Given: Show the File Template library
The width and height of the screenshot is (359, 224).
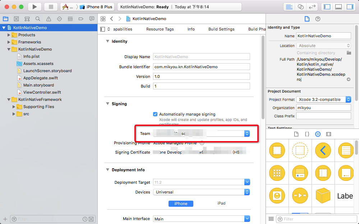Looking at the screenshot, I should pyautogui.click(x=296, y=134).
